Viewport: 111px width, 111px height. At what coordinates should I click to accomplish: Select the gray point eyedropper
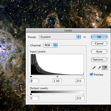pos(99,68)
